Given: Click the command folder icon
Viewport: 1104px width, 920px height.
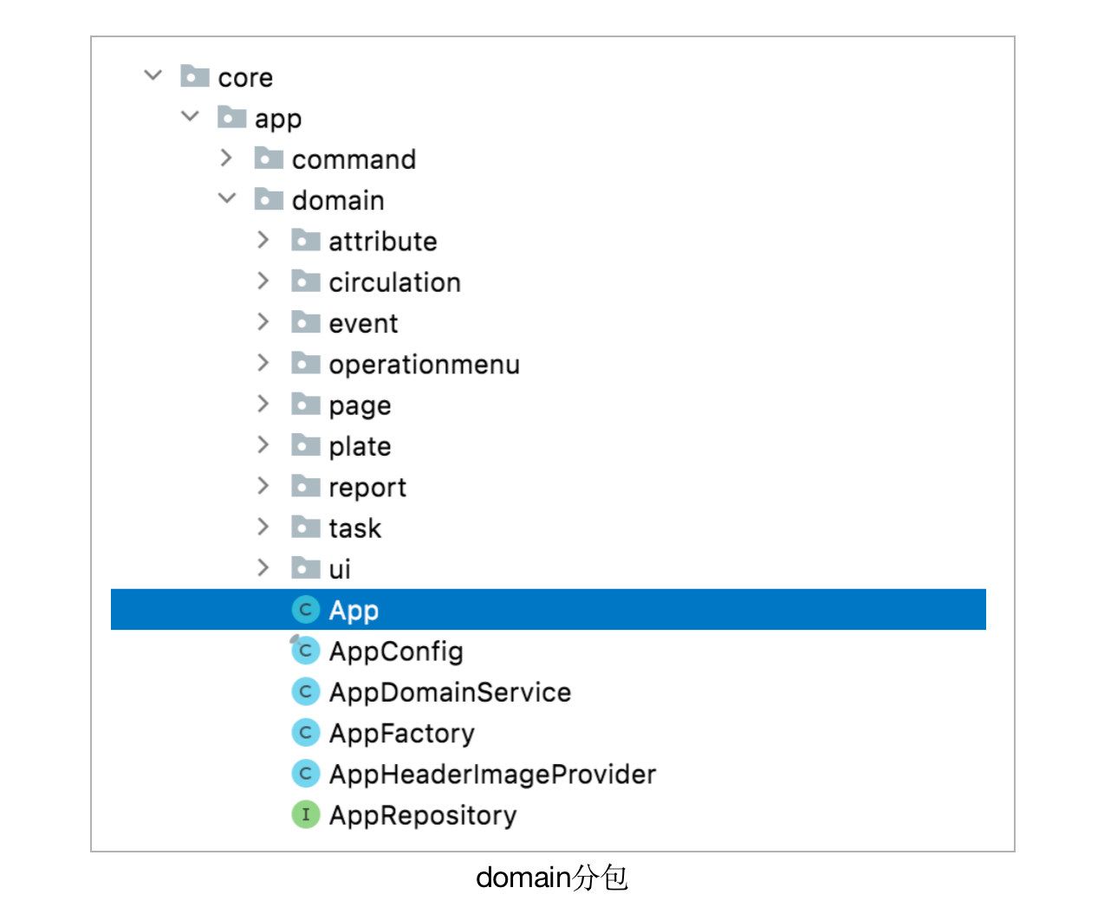Looking at the screenshot, I should (269, 159).
